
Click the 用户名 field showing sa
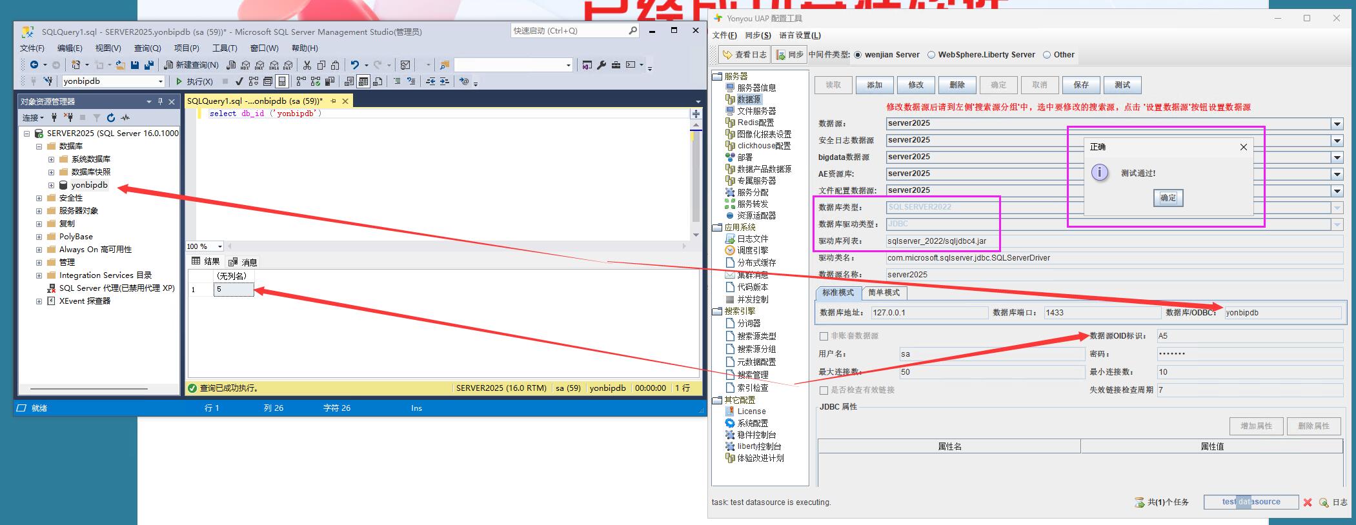(x=992, y=354)
